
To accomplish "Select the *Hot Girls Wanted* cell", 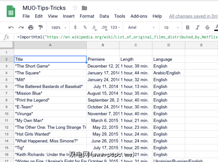I will point(50,134).
